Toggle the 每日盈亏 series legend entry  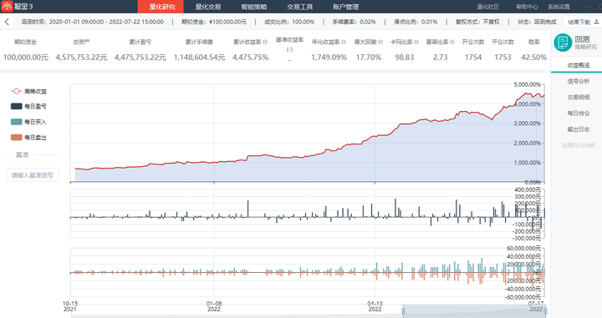(x=28, y=106)
